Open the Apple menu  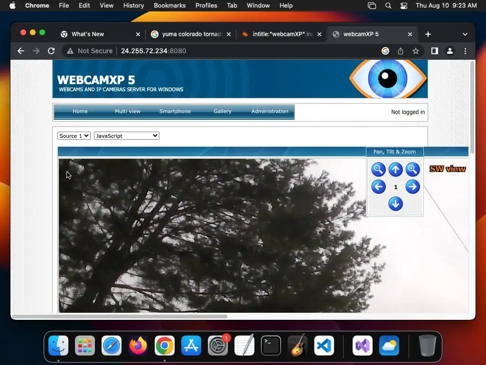(12, 5)
